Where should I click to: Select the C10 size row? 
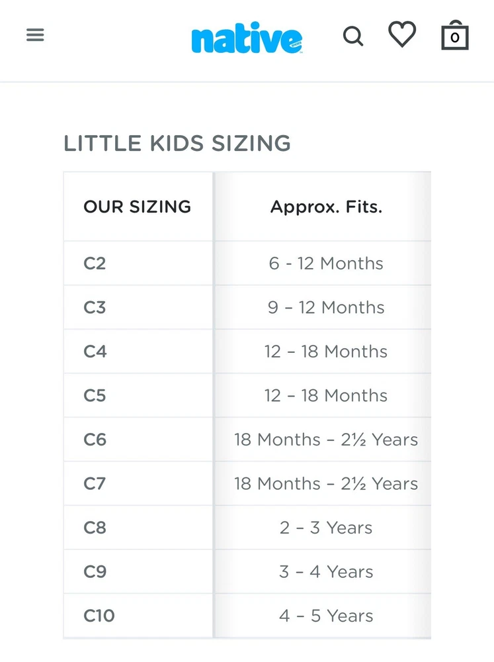(x=99, y=616)
